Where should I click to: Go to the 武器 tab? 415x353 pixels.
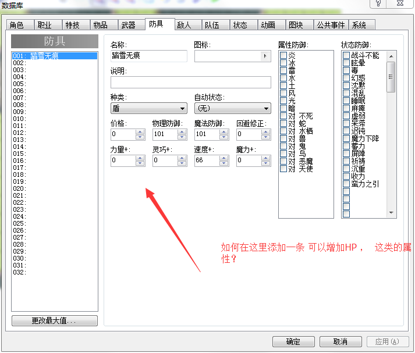click(x=132, y=25)
